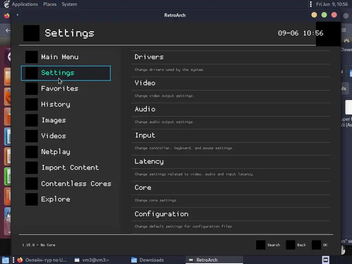Screen dimensions: 352x264
Task: Click the RetroArch tray icon at bottom right
Action: (326, 260)
